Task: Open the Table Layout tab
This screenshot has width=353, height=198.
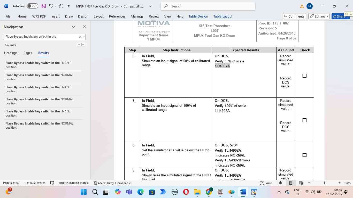Action: 223,16
